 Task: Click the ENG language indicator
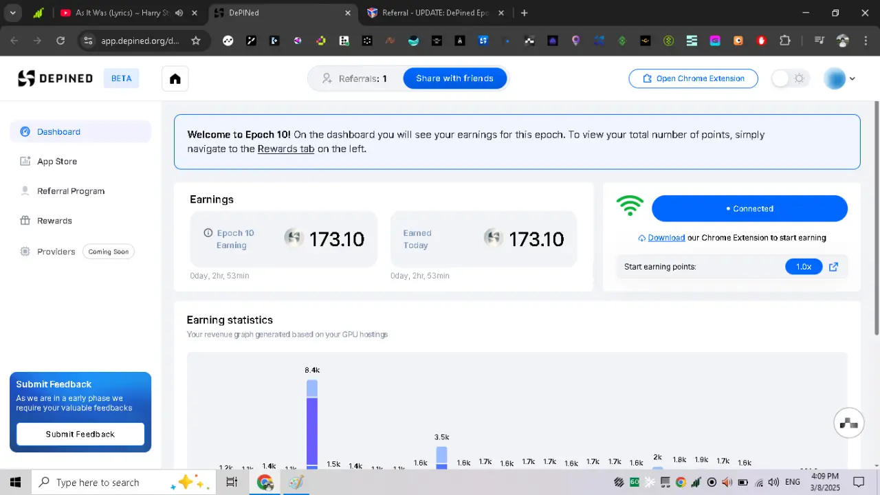click(x=793, y=482)
